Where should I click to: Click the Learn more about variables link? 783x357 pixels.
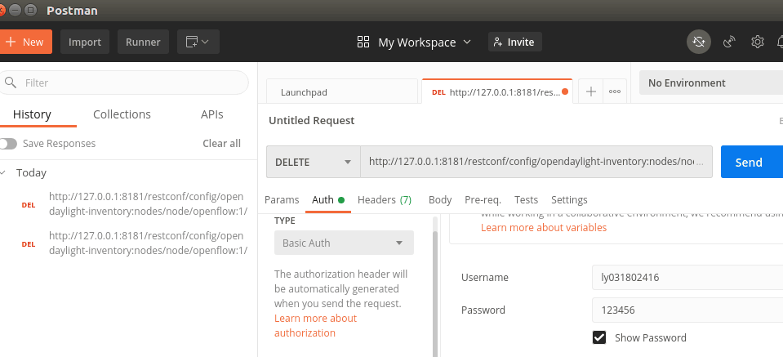(x=543, y=228)
